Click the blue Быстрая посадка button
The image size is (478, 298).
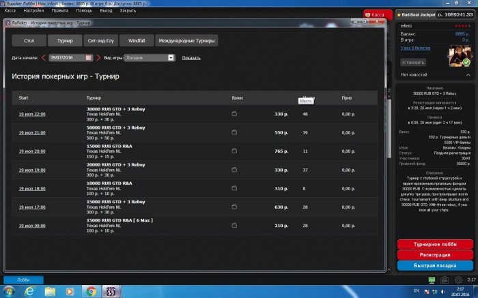(435, 266)
